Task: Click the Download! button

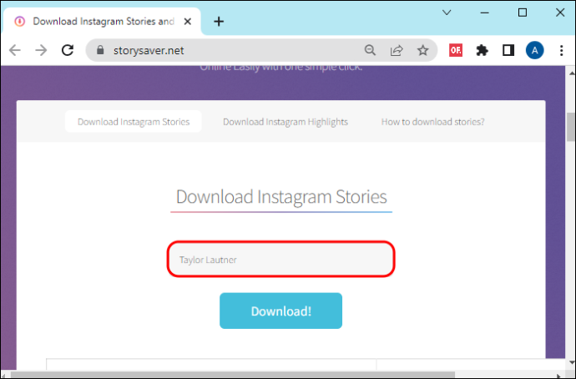Action: click(281, 311)
